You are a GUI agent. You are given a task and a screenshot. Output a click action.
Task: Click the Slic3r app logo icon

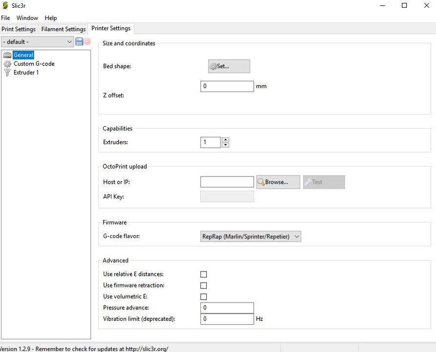coord(5,5)
